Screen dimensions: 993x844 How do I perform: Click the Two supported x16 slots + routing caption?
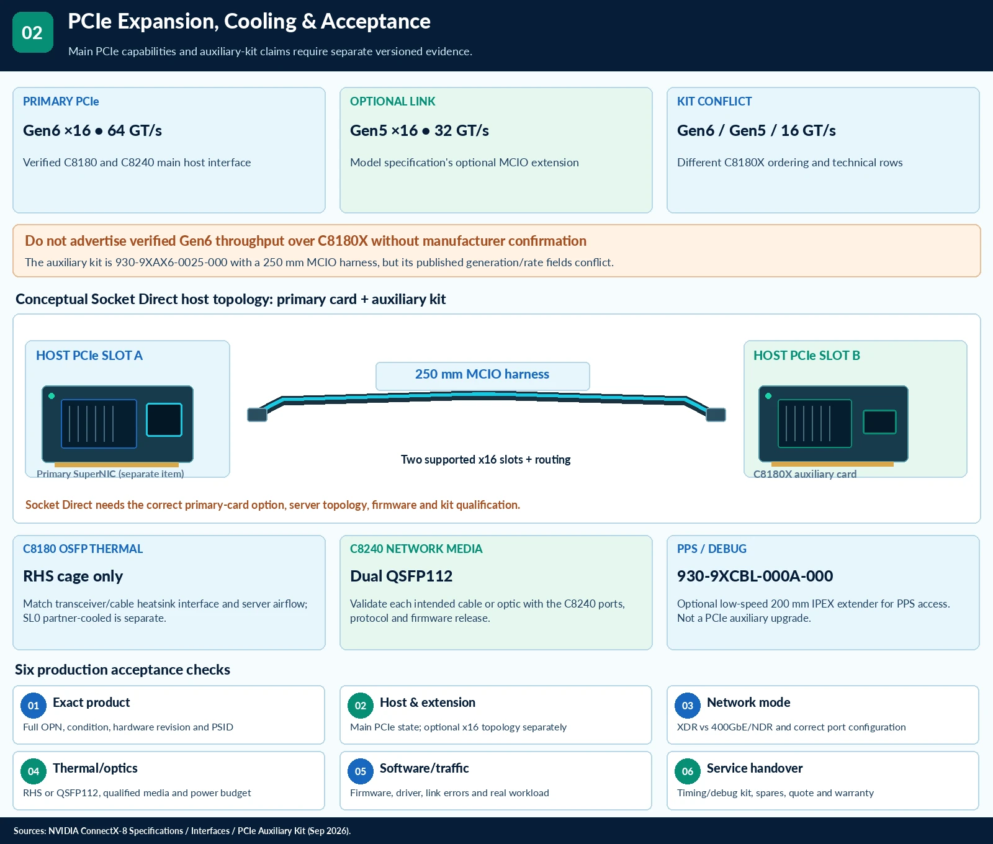[486, 460]
